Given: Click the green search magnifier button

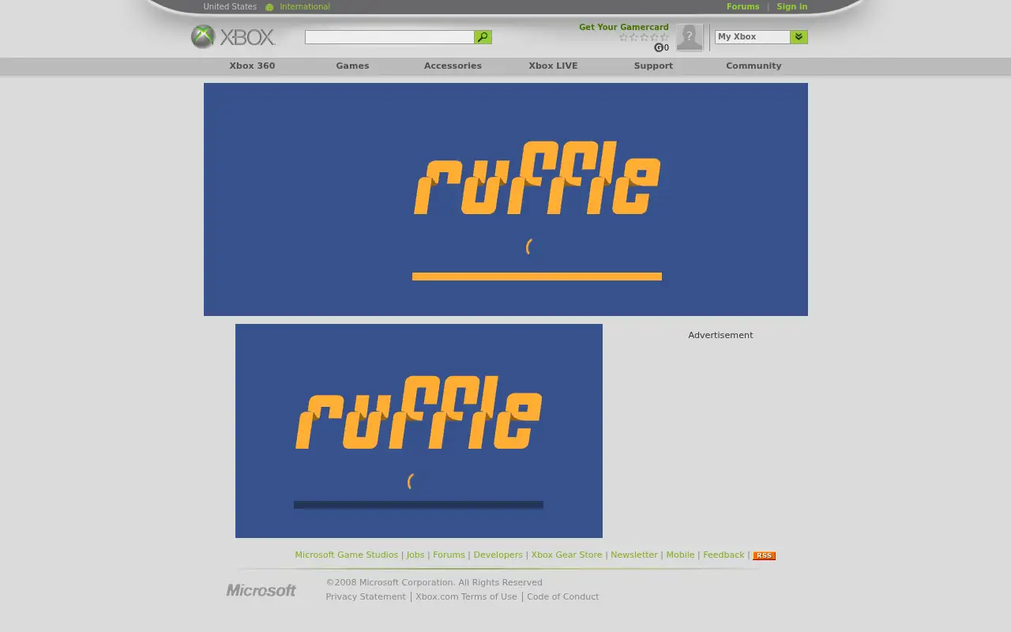Looking at the screenshot, I should coord(483,37).
